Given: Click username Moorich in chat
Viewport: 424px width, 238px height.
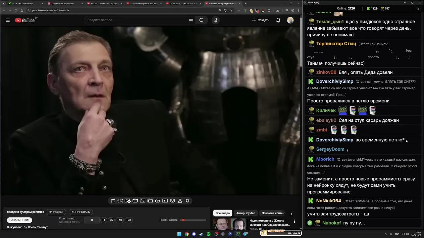Looking at the screenshot, I should click(325, 159).
